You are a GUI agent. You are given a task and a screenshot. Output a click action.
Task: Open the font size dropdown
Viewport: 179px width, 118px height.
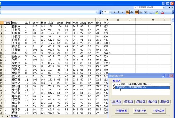(x=110, y=12)
